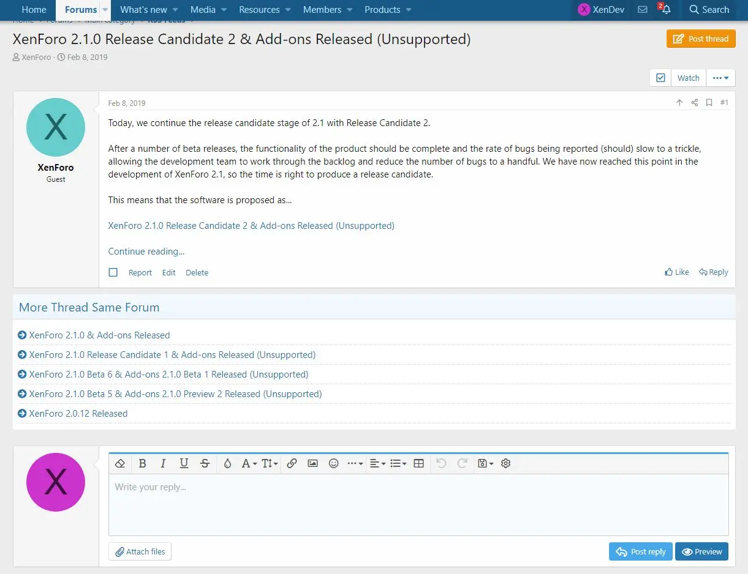
Task: Toggle italic formatting in reply editor
Action: pyautogui.click(x=163, y=464)
